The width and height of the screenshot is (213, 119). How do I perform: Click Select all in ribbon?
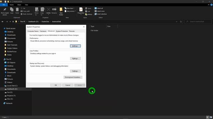point(99,8)
